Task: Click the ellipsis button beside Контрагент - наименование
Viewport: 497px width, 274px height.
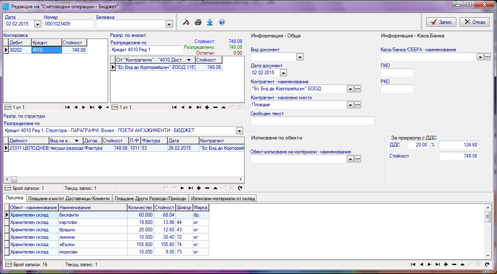Action: [x=358, y=89]
